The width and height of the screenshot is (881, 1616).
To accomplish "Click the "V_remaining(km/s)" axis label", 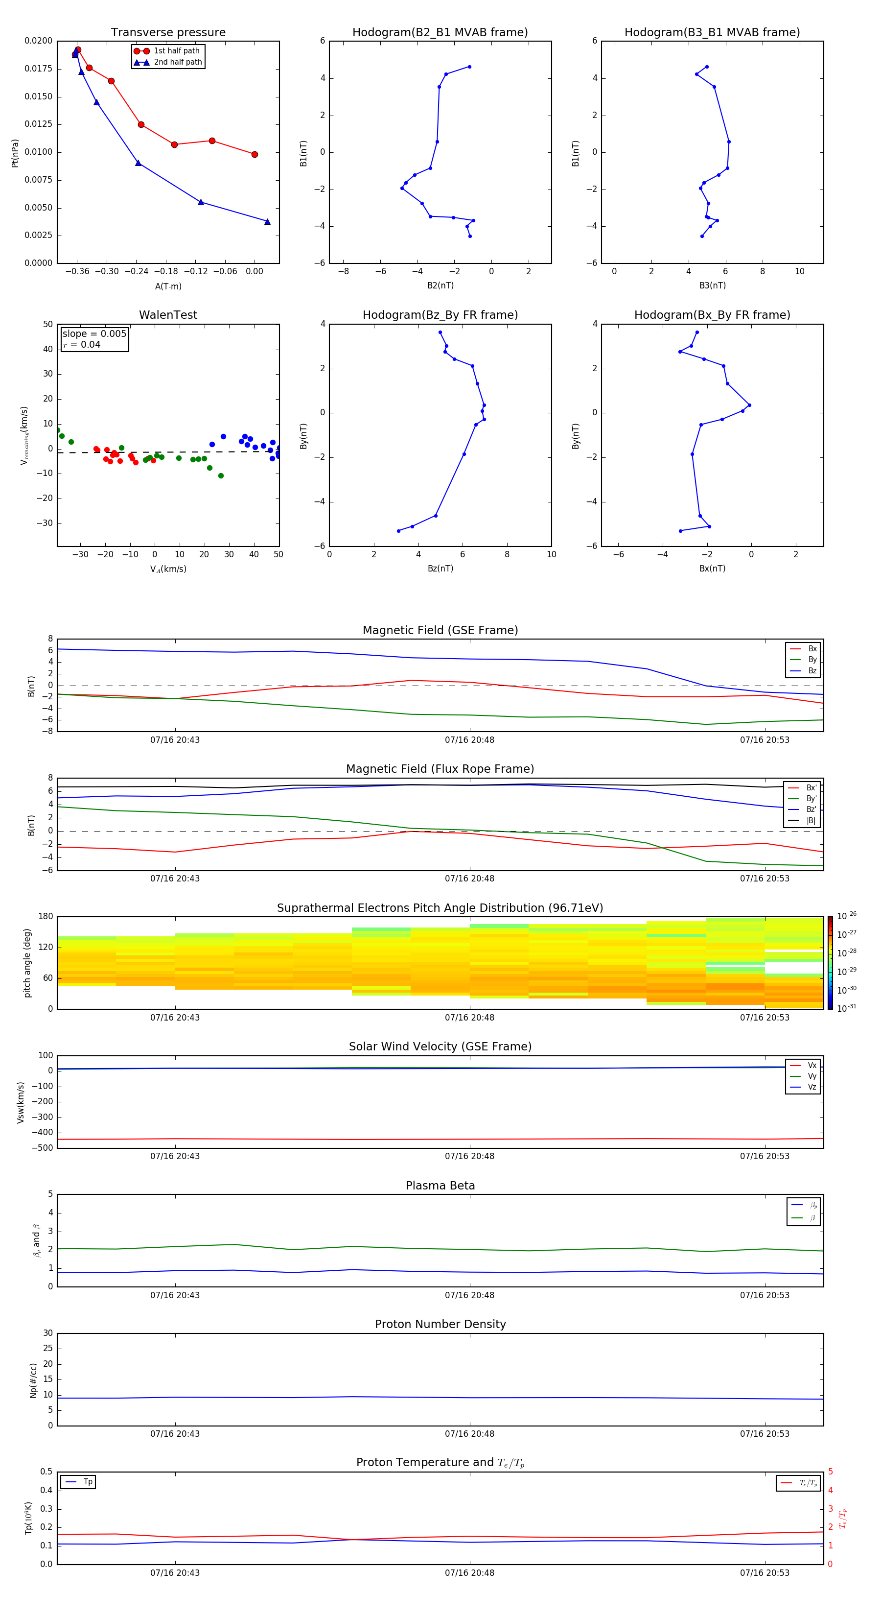I will click(x=24, y=435).
